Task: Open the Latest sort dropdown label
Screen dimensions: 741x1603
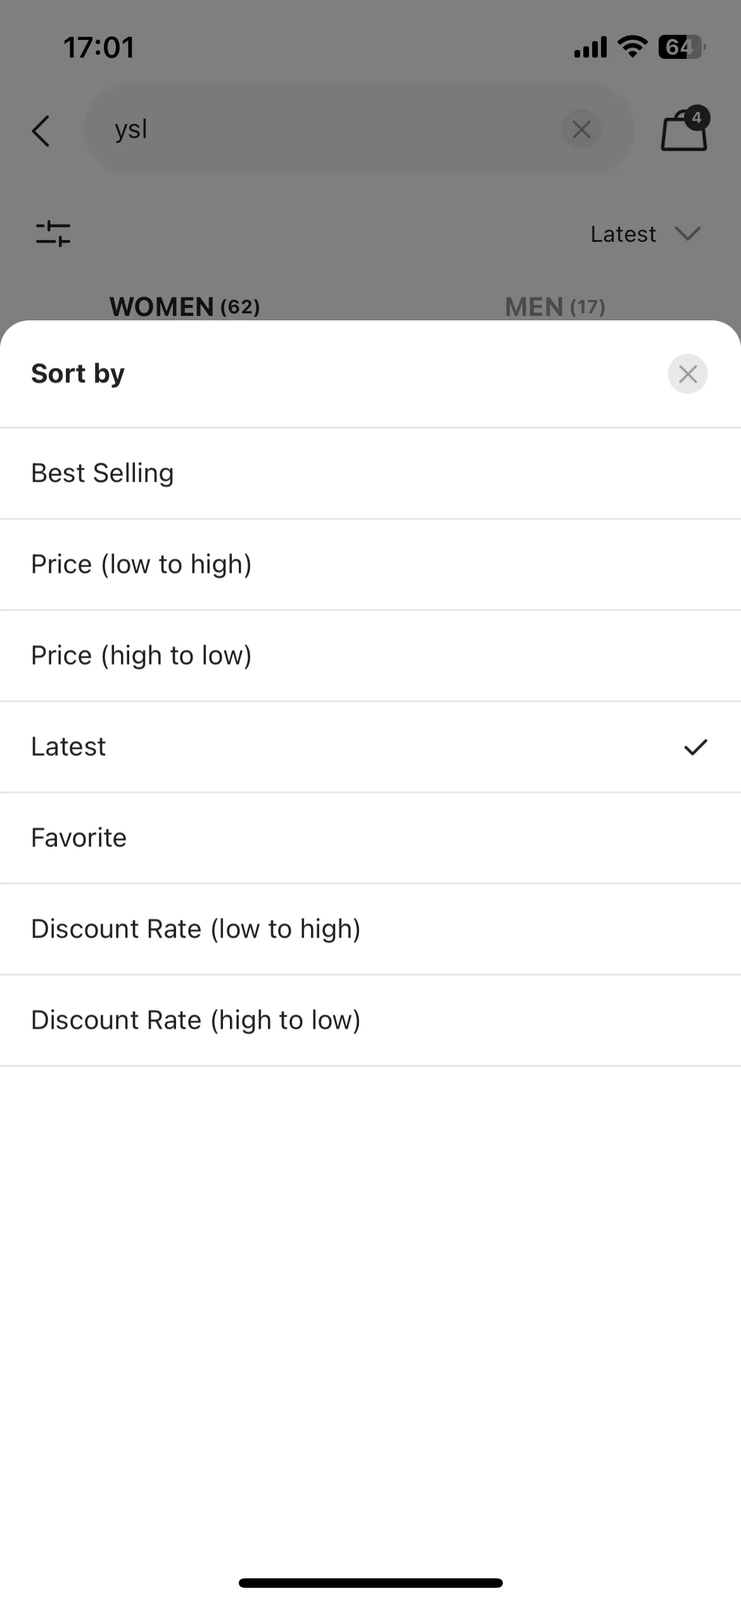Action: click(x=623, y=234)
